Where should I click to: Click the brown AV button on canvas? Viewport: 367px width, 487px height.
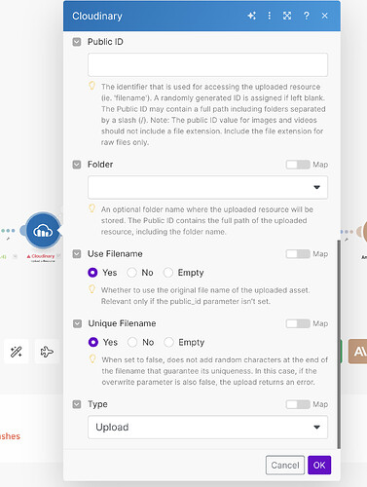pyautogui.click(x=357, y=352)
